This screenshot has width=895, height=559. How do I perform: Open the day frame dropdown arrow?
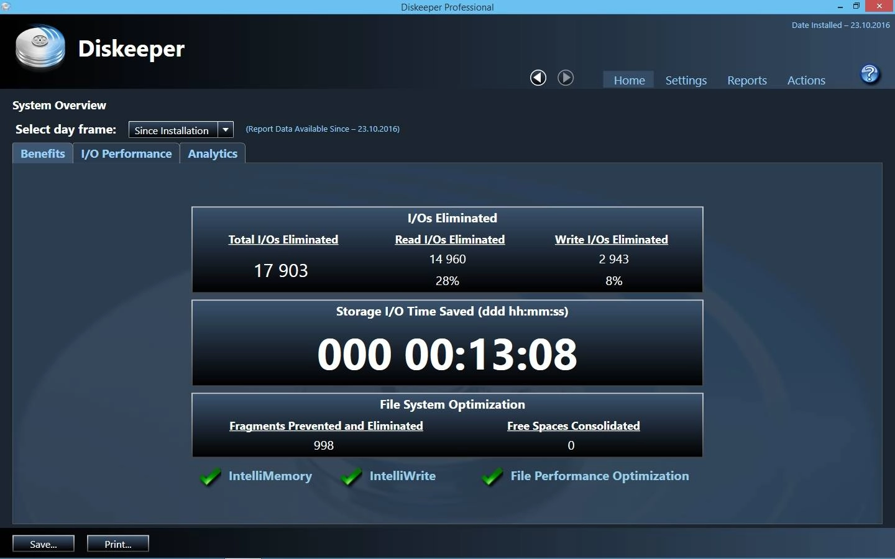pos(226,130)
